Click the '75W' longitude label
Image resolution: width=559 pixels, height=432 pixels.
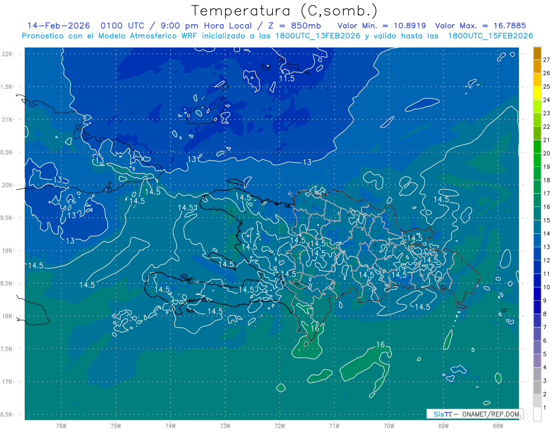coord(116,426)
